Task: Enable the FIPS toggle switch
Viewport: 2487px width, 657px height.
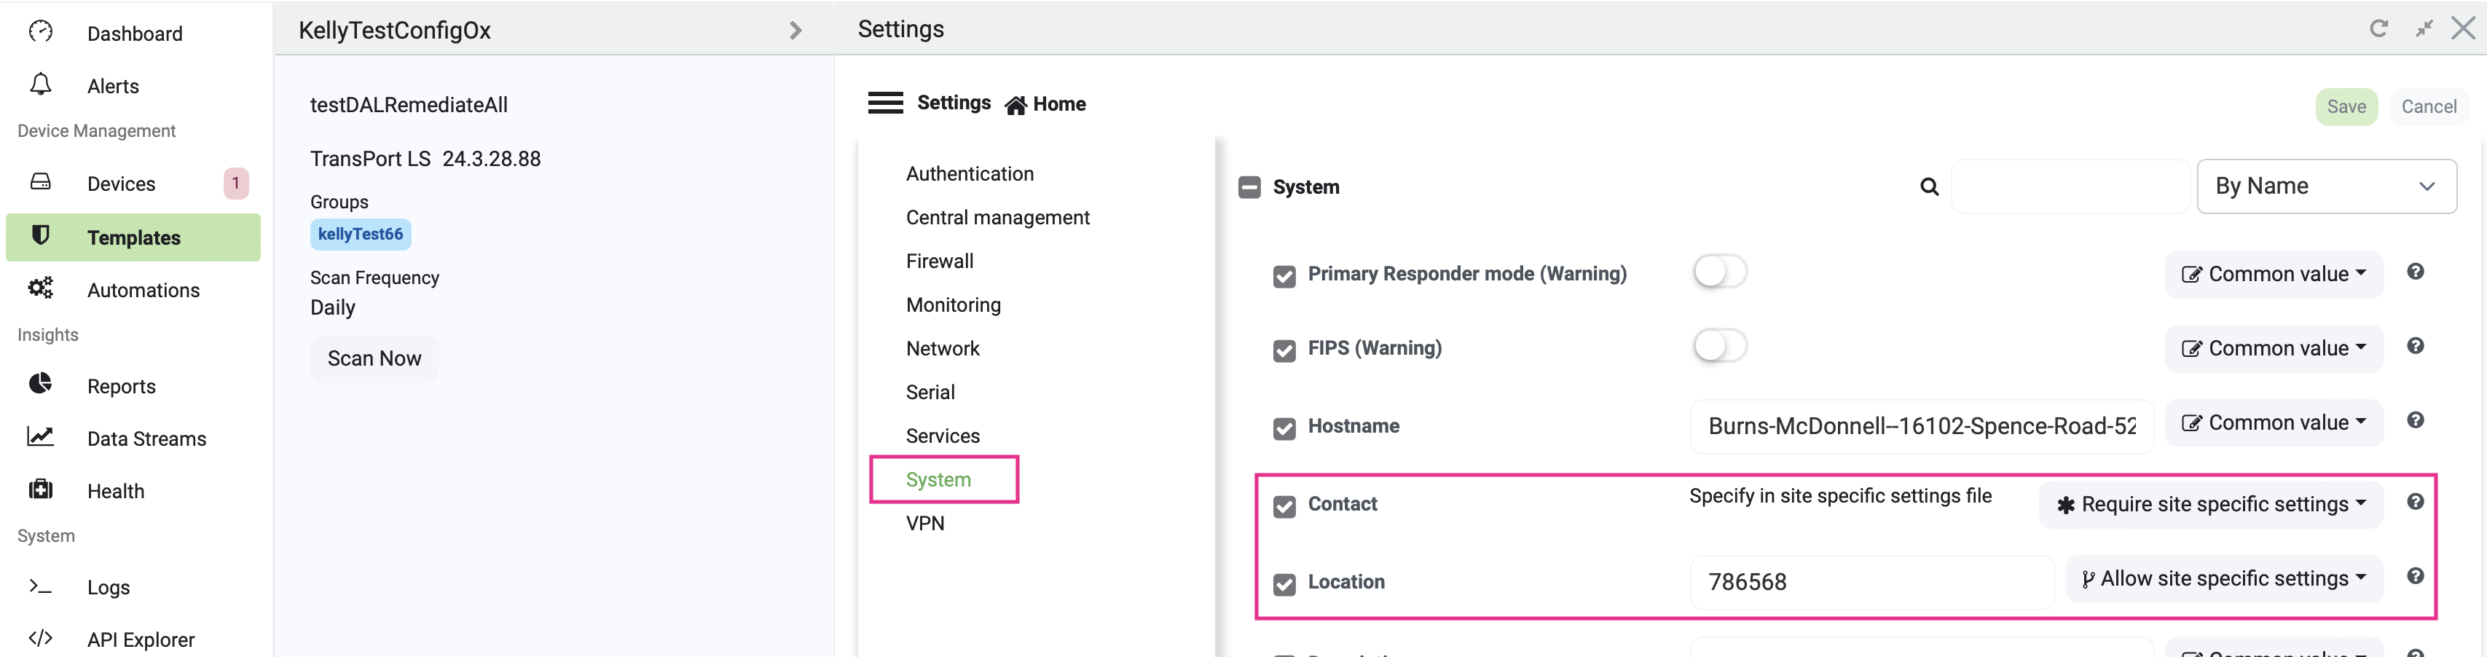Action: pos(1719,347)
